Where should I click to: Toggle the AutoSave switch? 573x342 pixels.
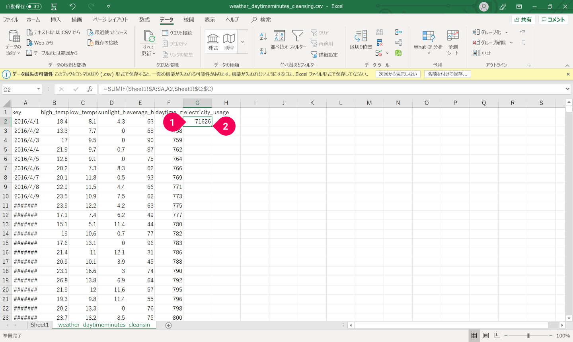34,7
